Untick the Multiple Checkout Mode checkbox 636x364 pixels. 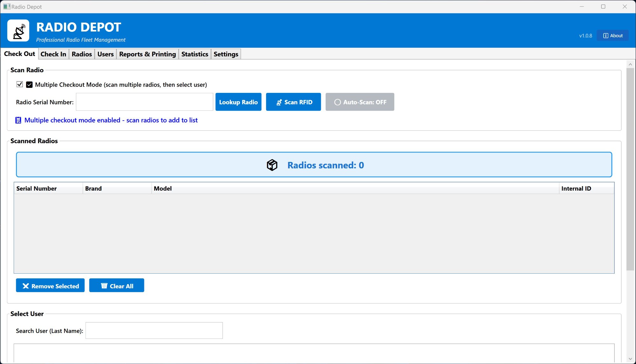20,84
